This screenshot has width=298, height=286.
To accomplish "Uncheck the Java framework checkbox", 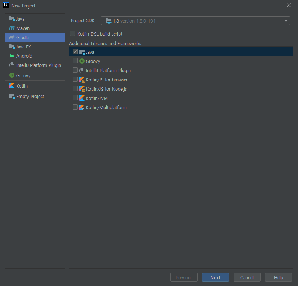I will tap(75, 51).
